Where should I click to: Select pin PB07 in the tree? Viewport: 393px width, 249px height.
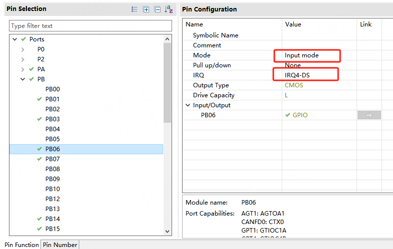52,159
